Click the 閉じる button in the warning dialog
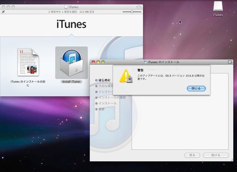The image size is (237, 172). click(196, 89)
